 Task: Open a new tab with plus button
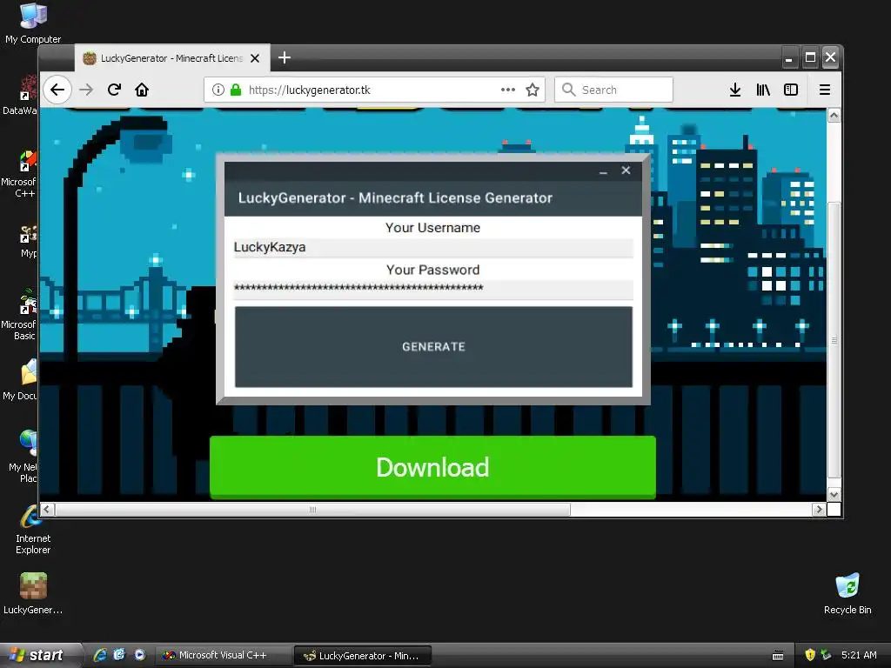coord(285,57)
